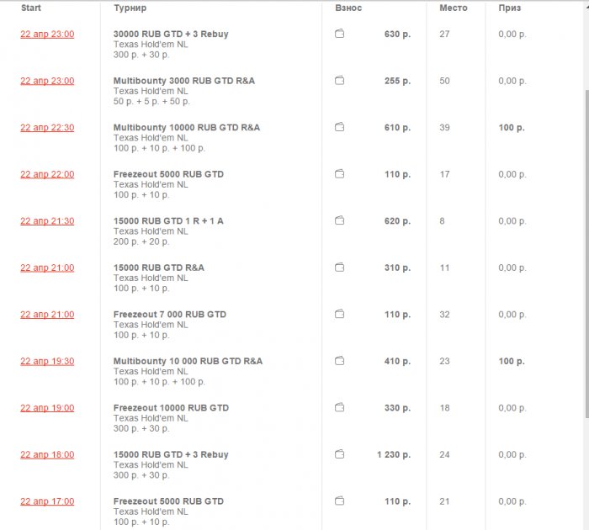This screenshot has height=530, width=589.
Task: Select the Freezeout 10000 RUB GTD tournament name
Action: (171, 408)
